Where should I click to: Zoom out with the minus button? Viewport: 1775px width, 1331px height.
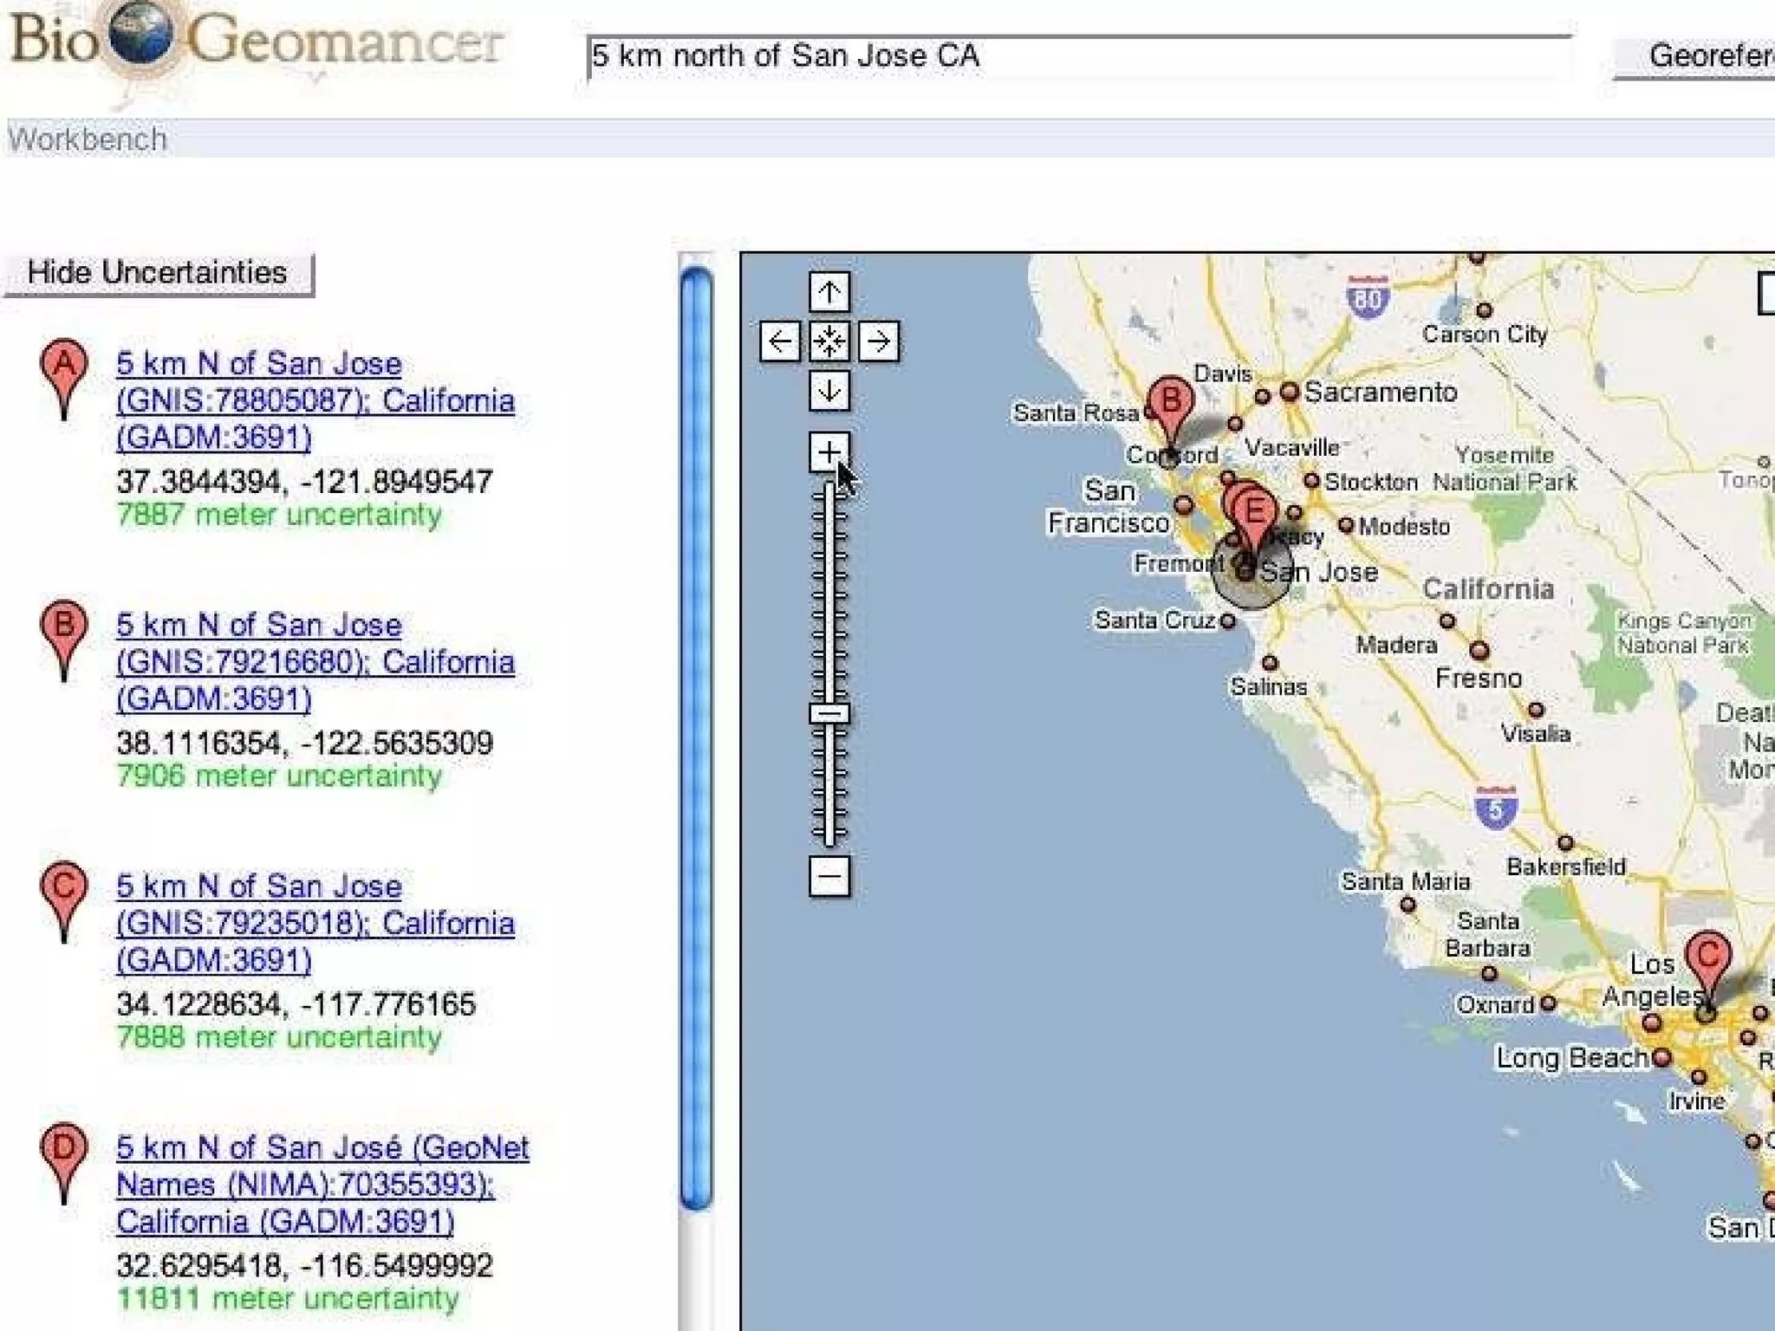pos(829,876)
